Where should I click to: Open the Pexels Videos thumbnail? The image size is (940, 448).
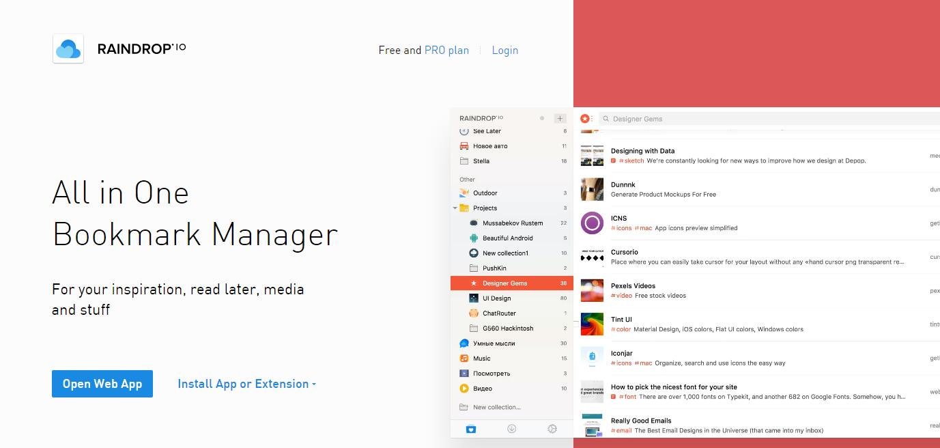[x=592, y=290]
